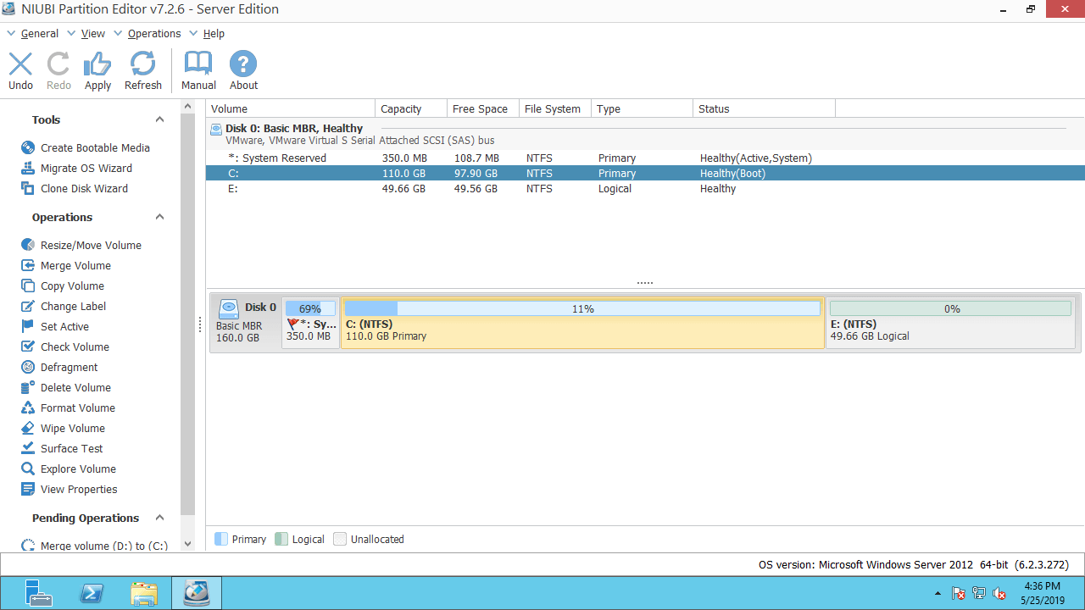Select Wipe Volume operation
Screen dimensions: 1085x610
point(72,428)
